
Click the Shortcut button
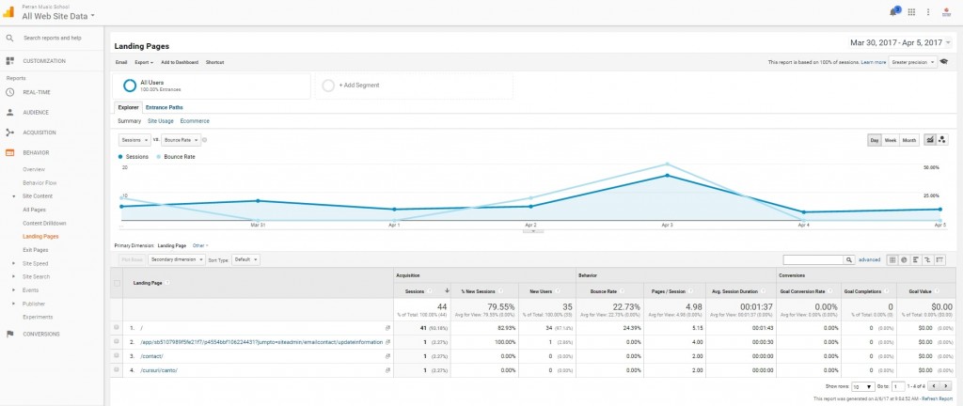[x=215, y=63]
